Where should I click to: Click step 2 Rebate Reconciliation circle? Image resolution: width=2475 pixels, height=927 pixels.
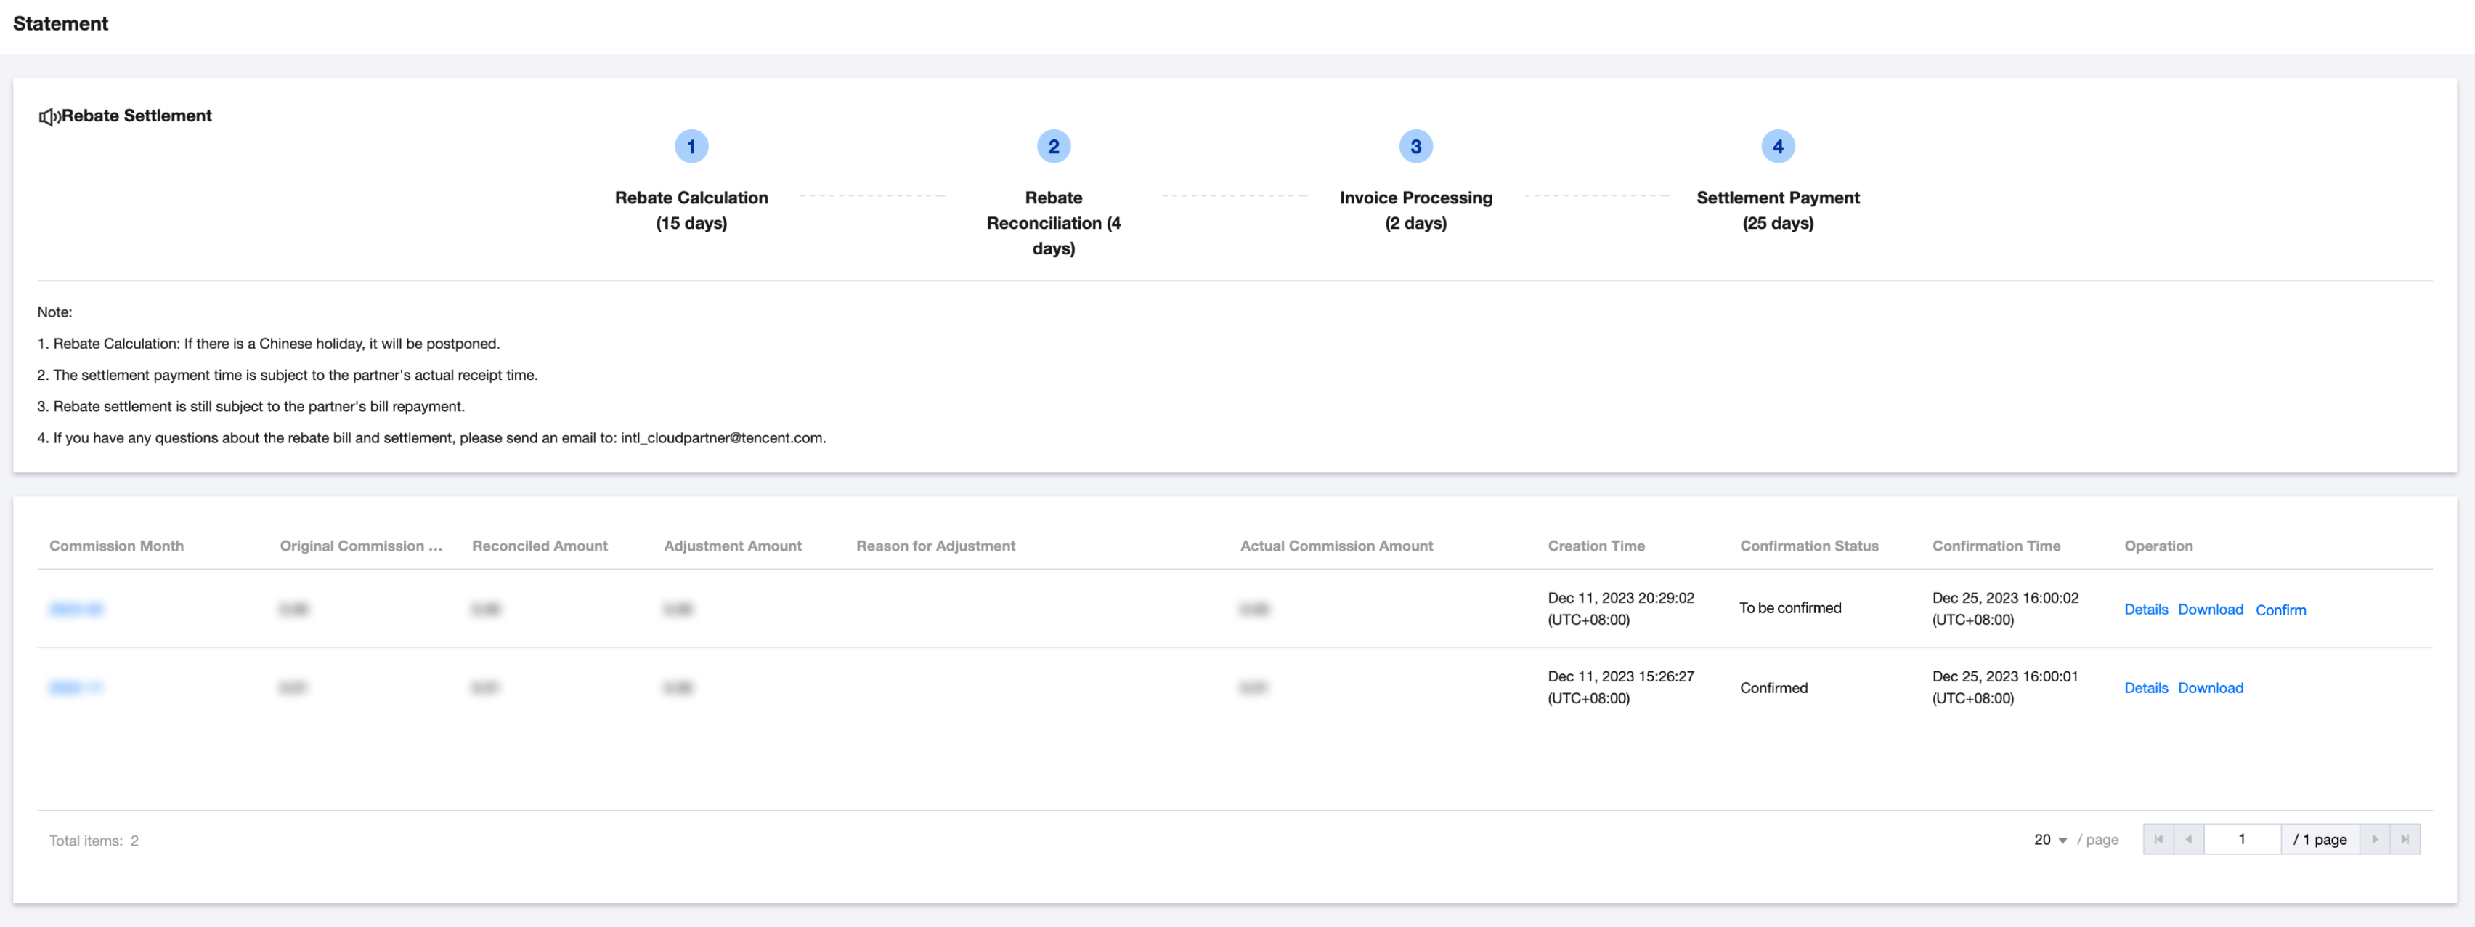coord(1053,146)
